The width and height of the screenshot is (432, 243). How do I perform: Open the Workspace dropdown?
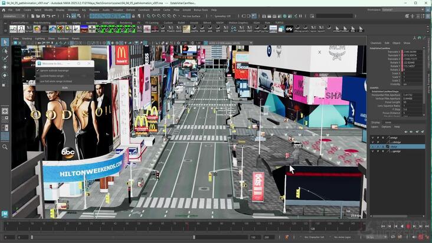(403, 9)
